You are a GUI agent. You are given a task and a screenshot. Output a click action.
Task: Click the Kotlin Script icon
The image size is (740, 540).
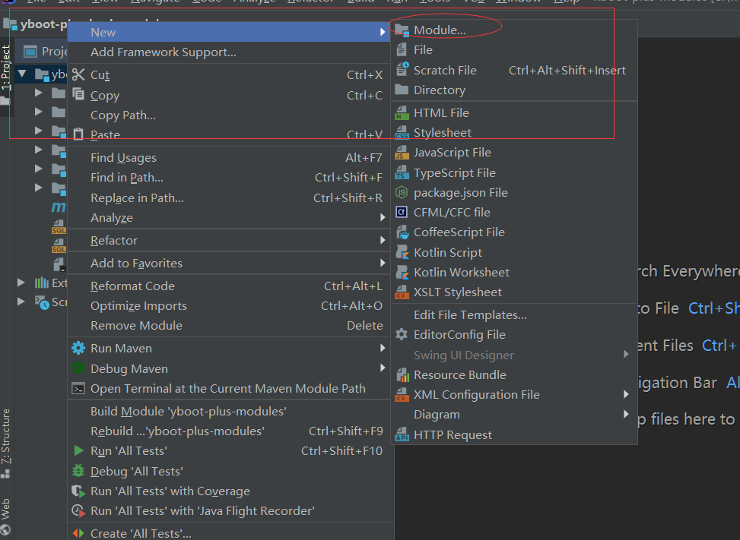[402, 252]
